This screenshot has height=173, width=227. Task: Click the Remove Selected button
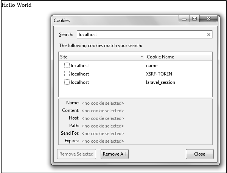[x=76, y=154]
